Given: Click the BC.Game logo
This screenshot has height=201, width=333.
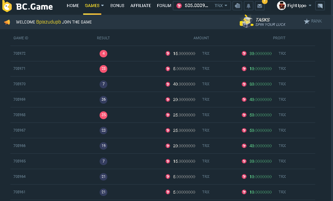Looking at the screenshot, I should 28,6.
